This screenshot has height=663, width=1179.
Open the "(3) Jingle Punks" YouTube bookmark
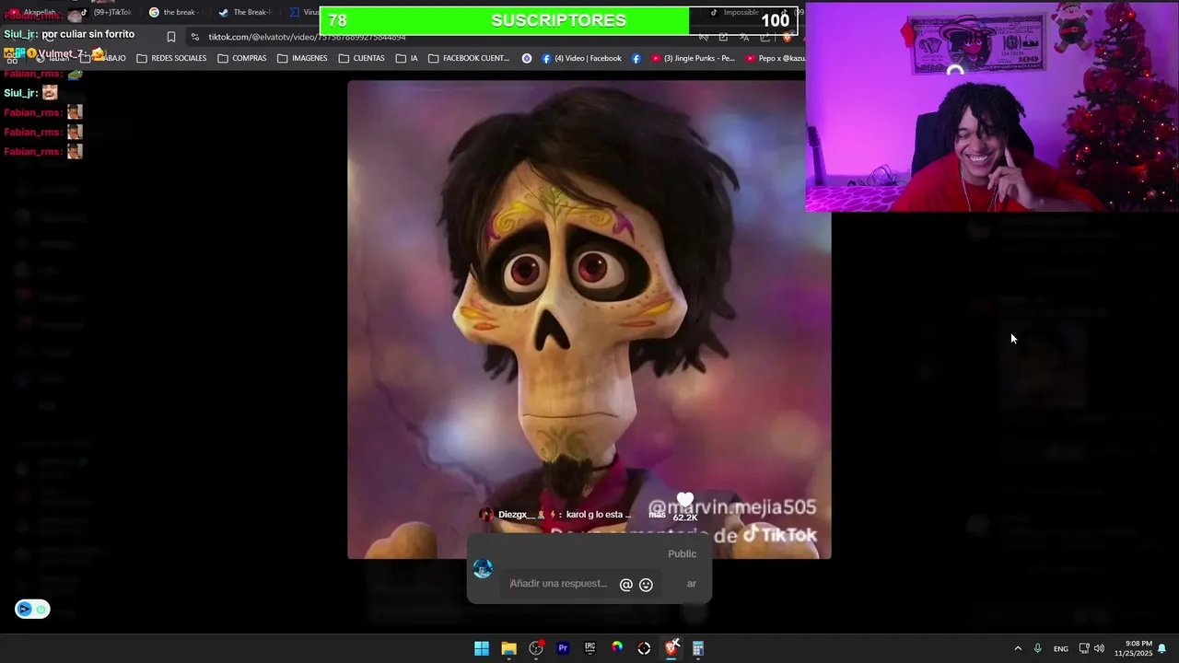pos(693,58)
